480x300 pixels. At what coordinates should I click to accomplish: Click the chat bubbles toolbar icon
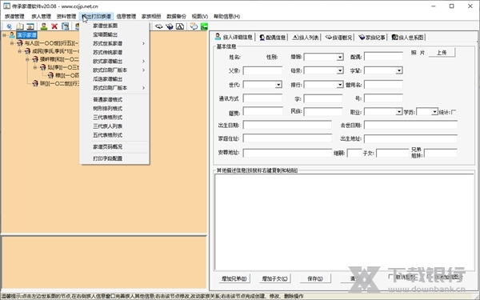[x=194, y=26]
